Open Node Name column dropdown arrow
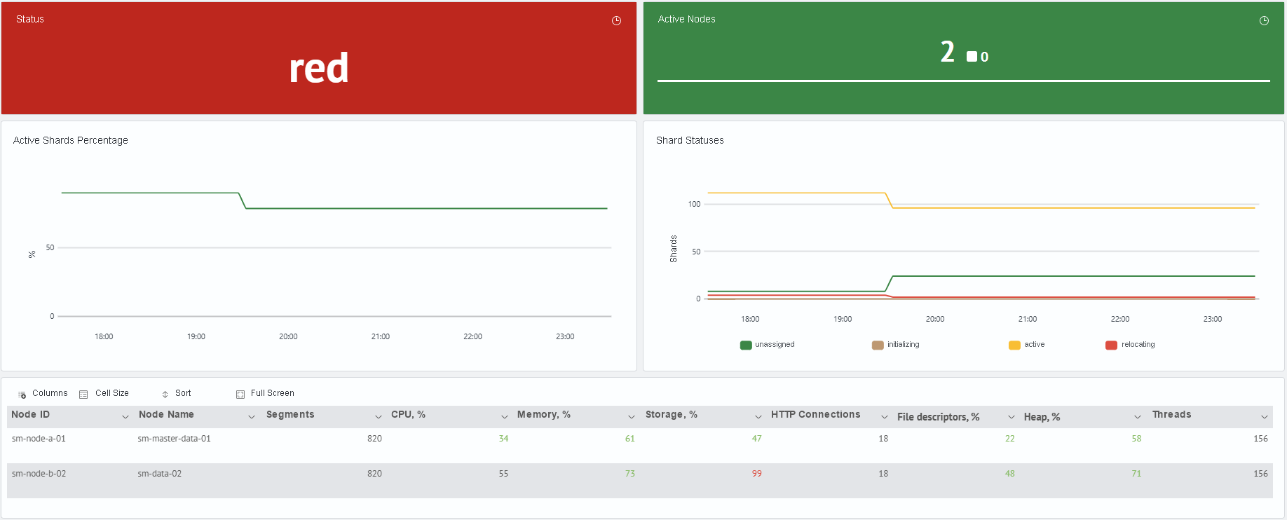Viewport: 1287px width, 520px height. 252,417
